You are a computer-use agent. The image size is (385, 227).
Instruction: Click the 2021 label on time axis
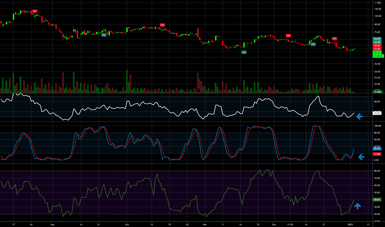pos(350,224)
